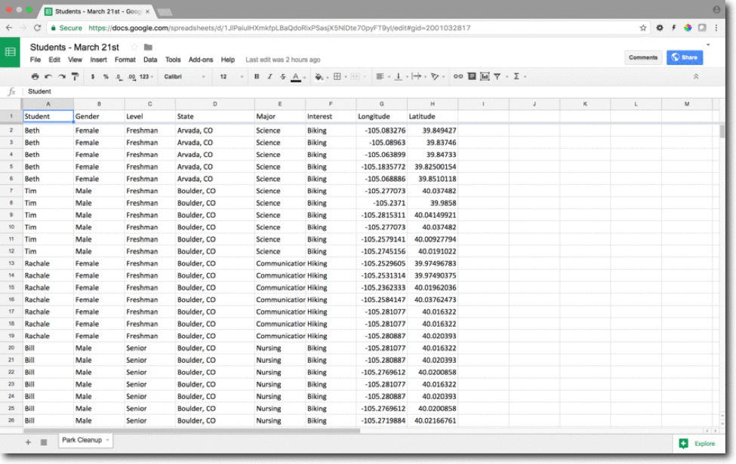
Task: Open the fill color picker
Action: (x=319, y=76)
